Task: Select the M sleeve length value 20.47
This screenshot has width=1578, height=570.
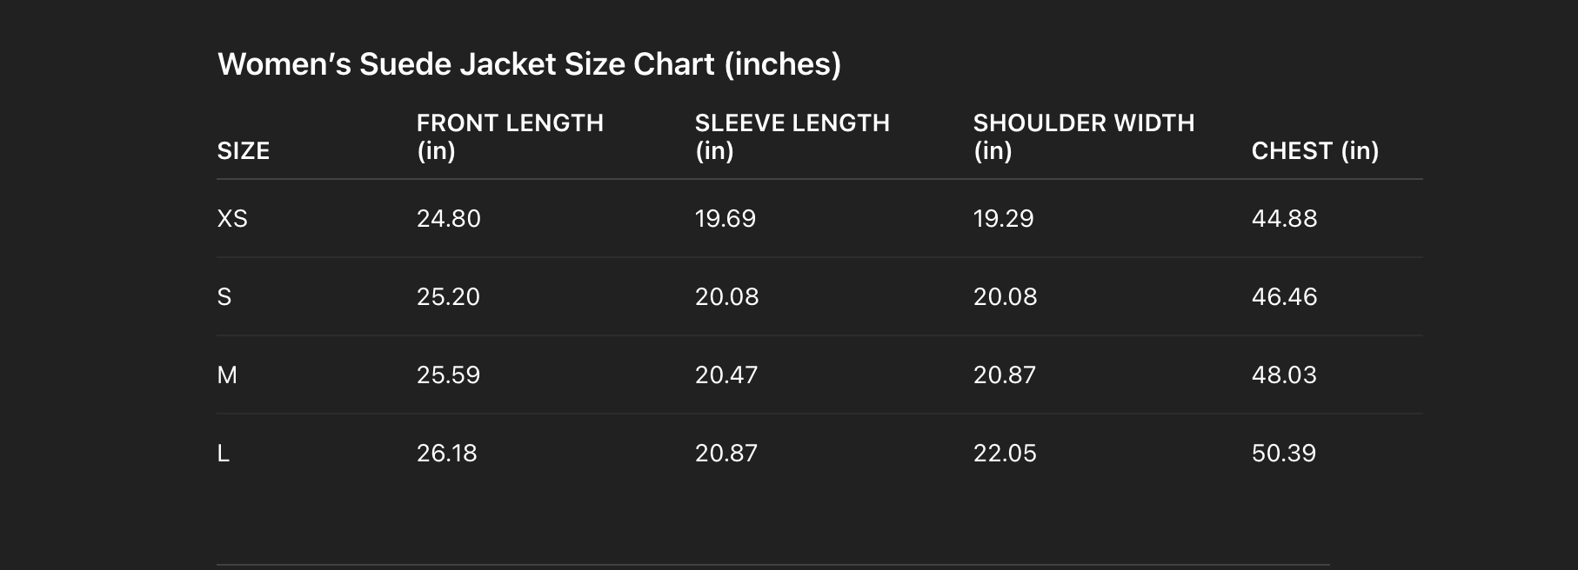Action: coord(726,375)
